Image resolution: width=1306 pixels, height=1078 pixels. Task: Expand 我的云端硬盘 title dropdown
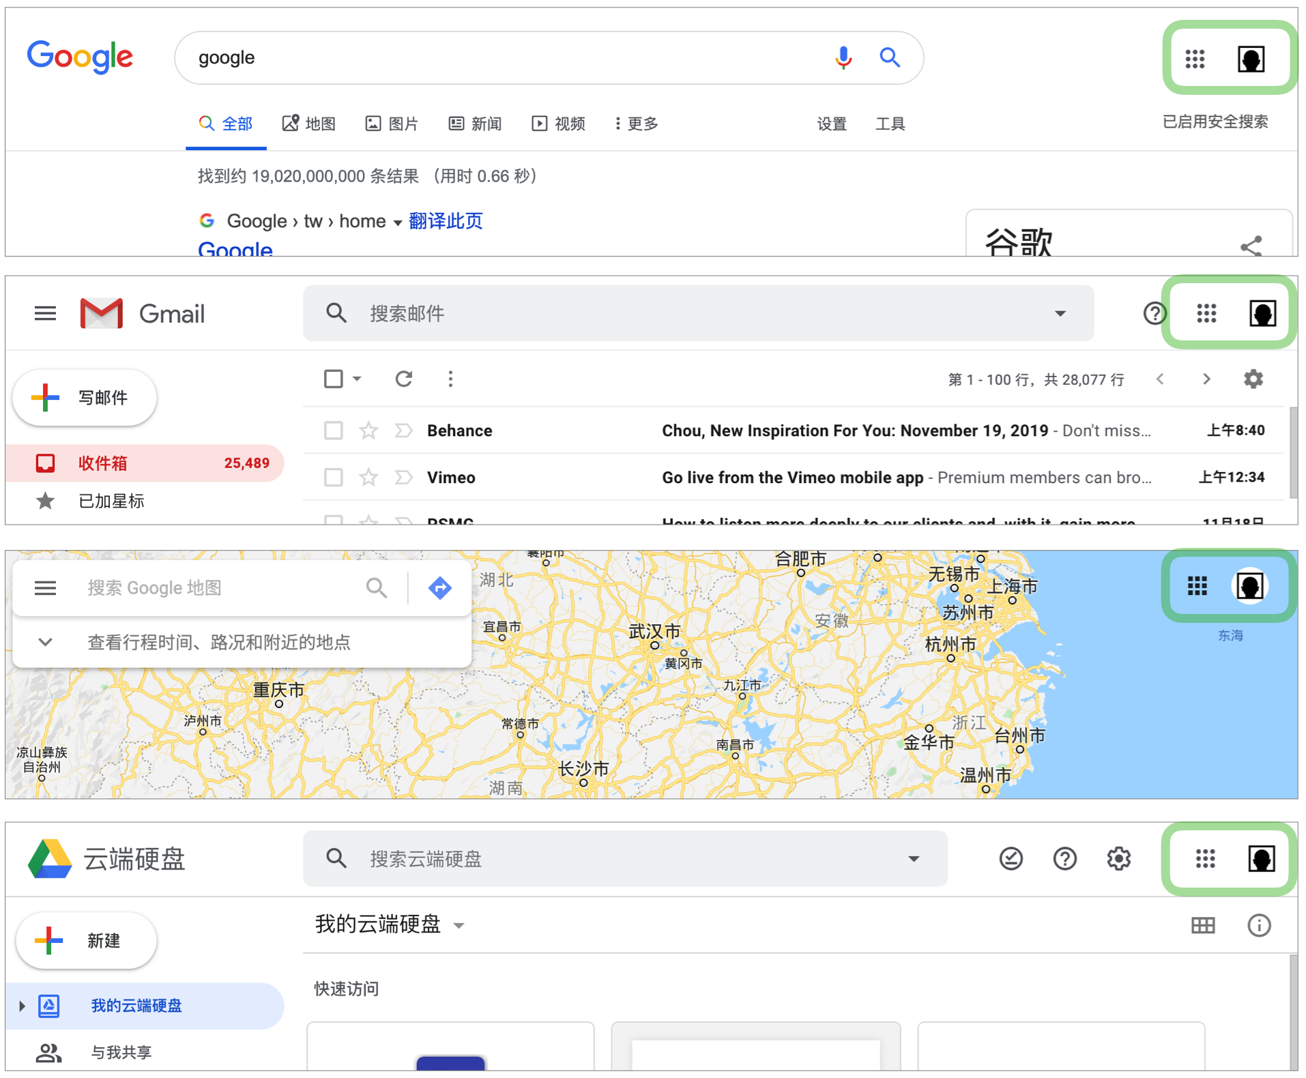coord(459,926)
